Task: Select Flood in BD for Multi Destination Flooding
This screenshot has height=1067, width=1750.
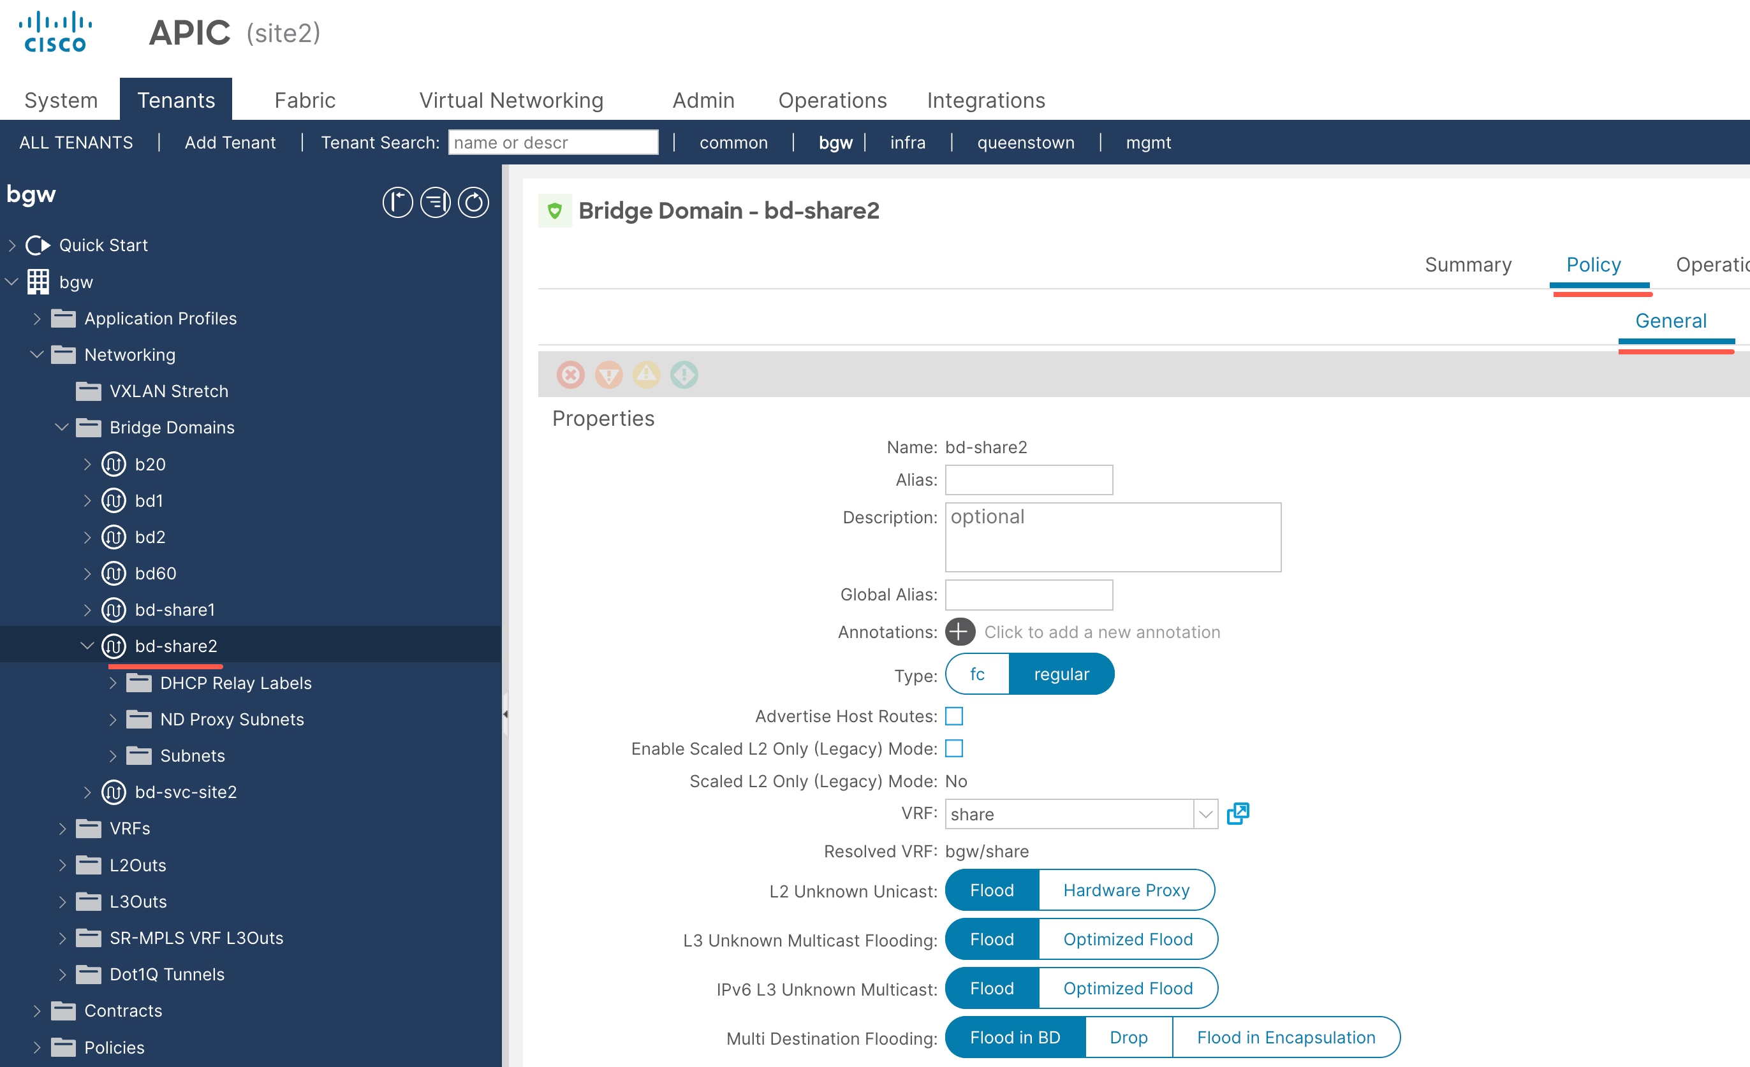Action: [x=1015, y=1036]
